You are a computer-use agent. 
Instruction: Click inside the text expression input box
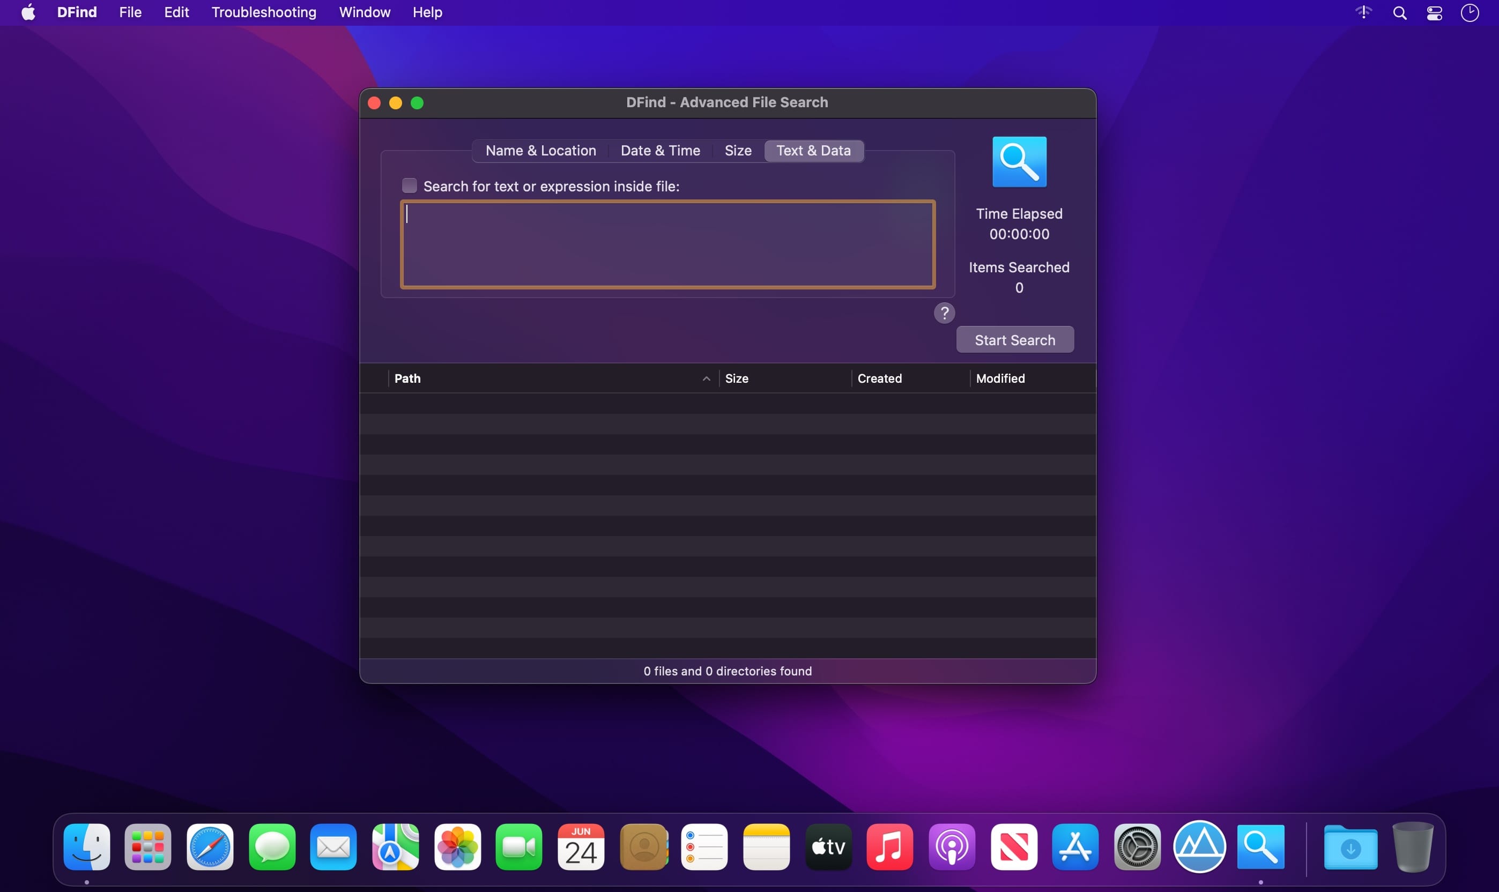pyautogui.click(x=667, y=244)
